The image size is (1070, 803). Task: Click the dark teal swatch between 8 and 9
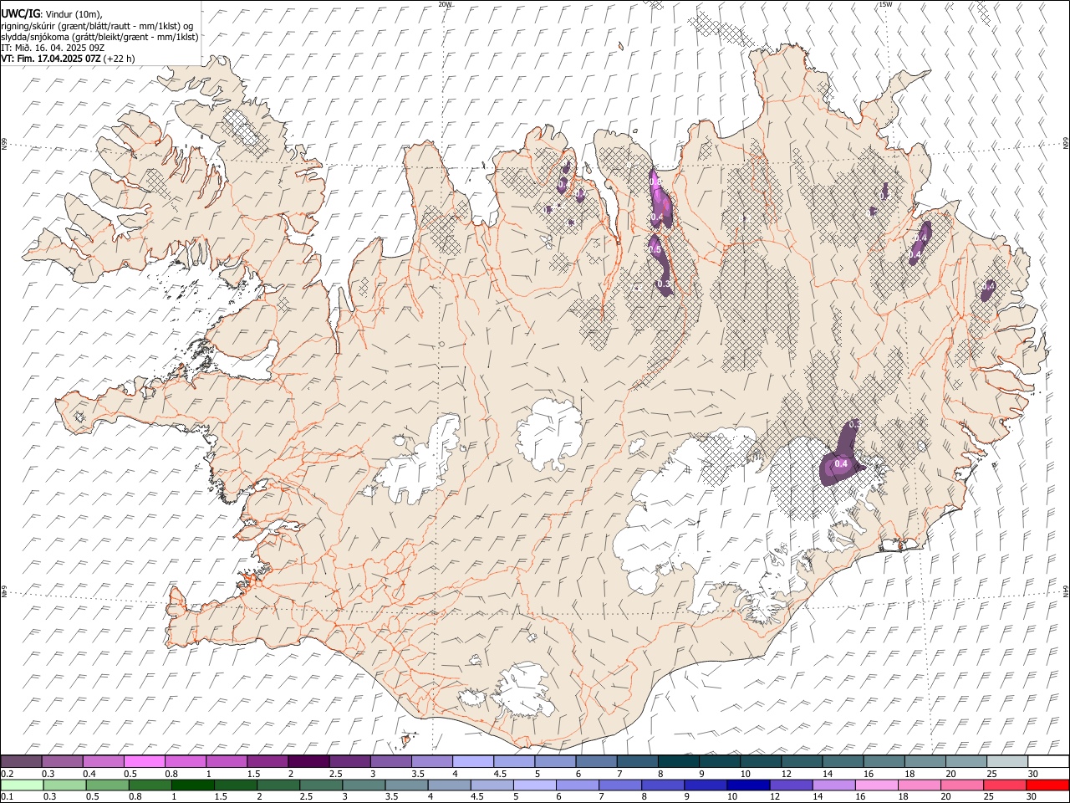pyautogui.click(x=679, y=761)
